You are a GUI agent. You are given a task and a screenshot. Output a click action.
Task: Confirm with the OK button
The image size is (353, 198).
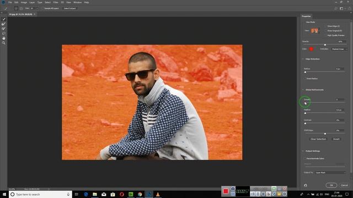pyautogui.click(x=331, y=185)
